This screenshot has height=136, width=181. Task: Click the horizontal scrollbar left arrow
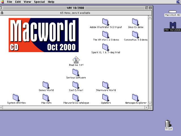pyautogui.click(x=1, y=108)
